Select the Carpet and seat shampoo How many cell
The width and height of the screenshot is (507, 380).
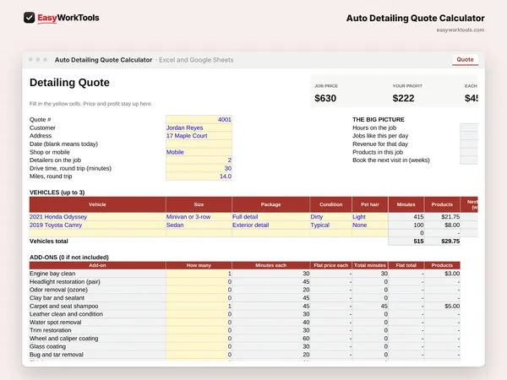pos(199,306)
